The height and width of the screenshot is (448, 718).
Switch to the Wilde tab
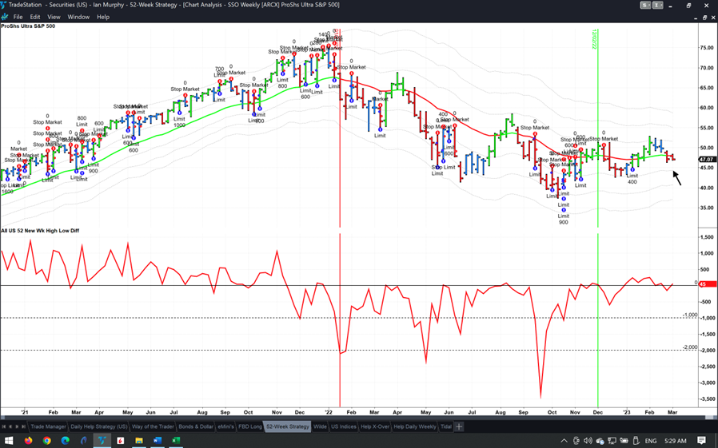point(320,426)
